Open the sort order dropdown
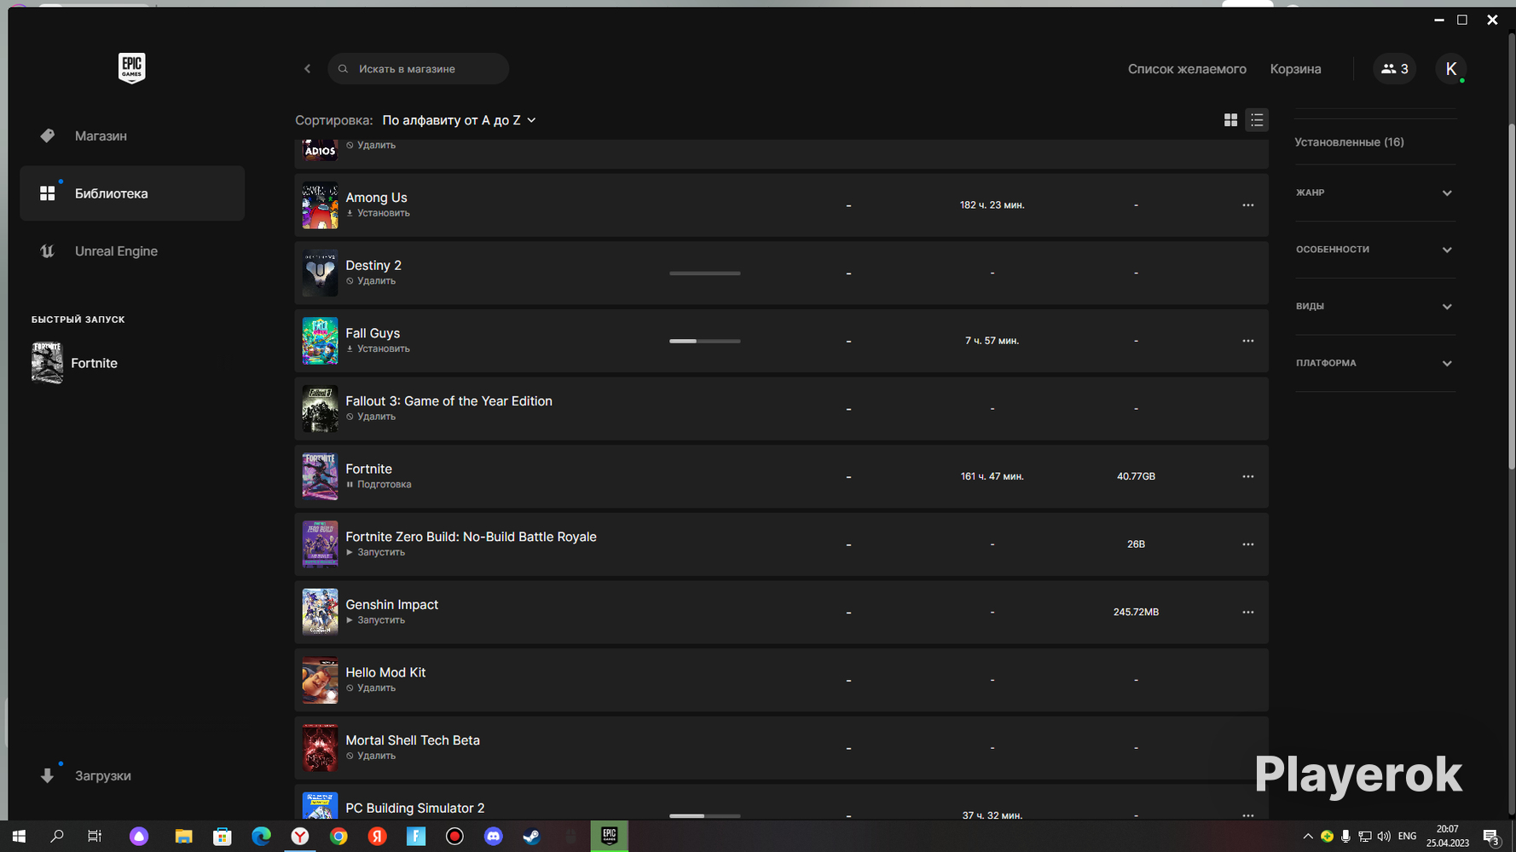This screenshot has height=852, width=1516. 459,120
